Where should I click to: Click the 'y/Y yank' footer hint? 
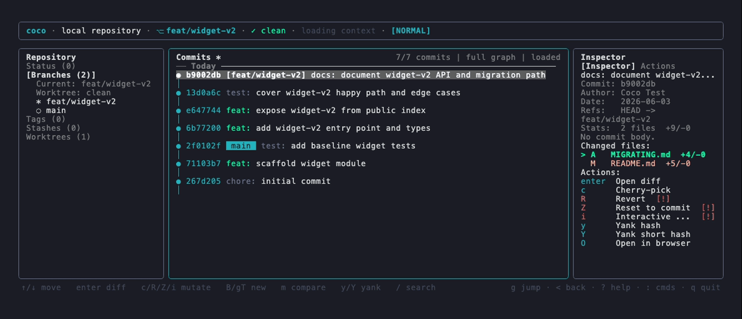tap(361, 288)
